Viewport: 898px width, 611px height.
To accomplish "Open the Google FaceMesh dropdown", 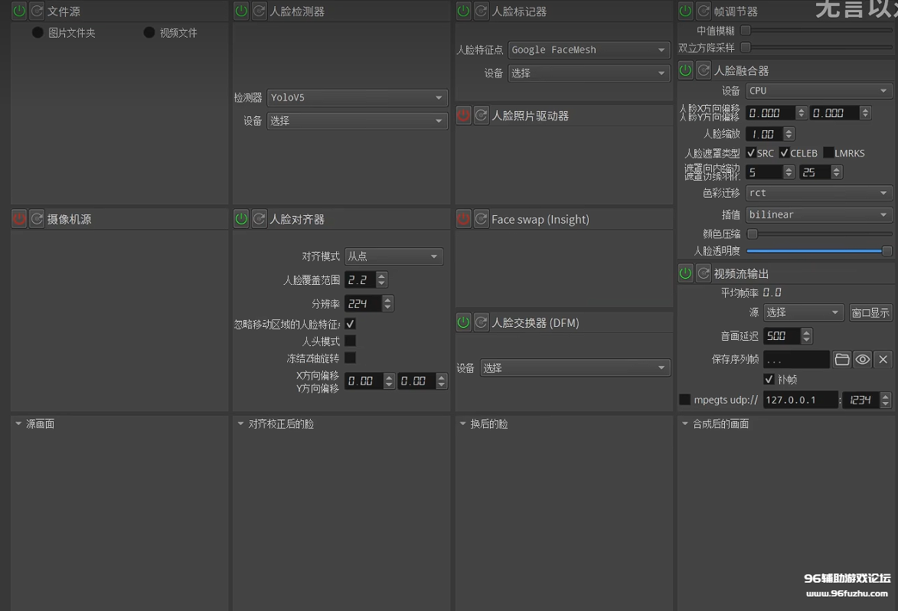I will [x=589, y=50].
